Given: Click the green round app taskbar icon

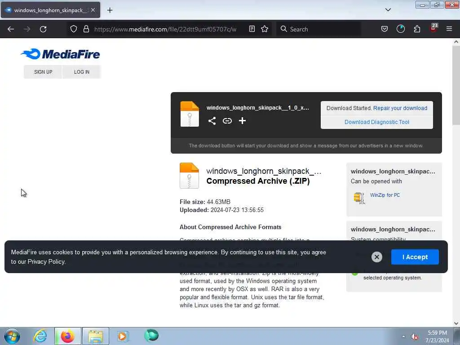Looking at the screenshot, I should click(x=151, y=336).
